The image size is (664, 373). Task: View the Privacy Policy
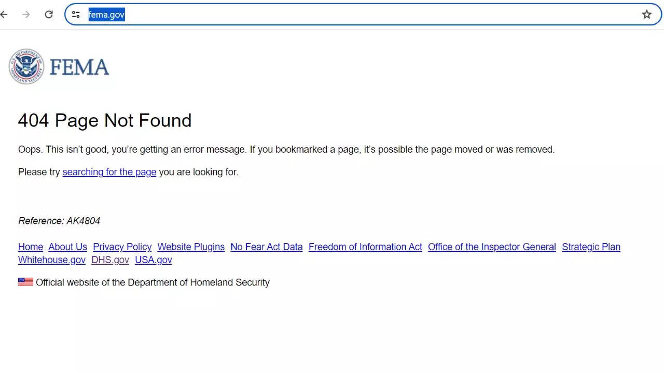point(122,247)
